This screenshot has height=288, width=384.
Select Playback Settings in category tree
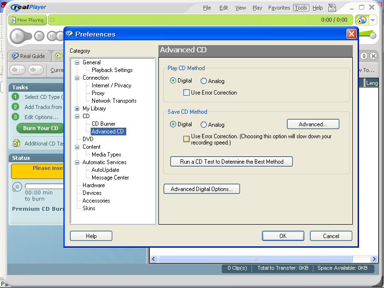[x=112, y=70]
